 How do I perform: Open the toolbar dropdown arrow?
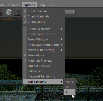73,12
